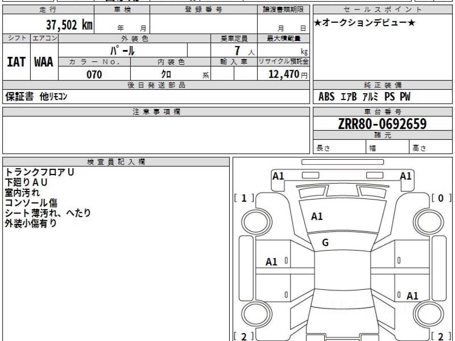
Task: Click the 車検 header cell
Action: click(122, 10)
